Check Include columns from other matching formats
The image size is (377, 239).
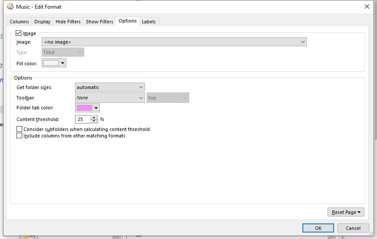click(19, 136)
